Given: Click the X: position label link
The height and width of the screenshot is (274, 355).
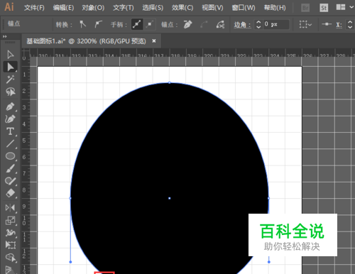Looking at the screenshot, I should [339, 25].
